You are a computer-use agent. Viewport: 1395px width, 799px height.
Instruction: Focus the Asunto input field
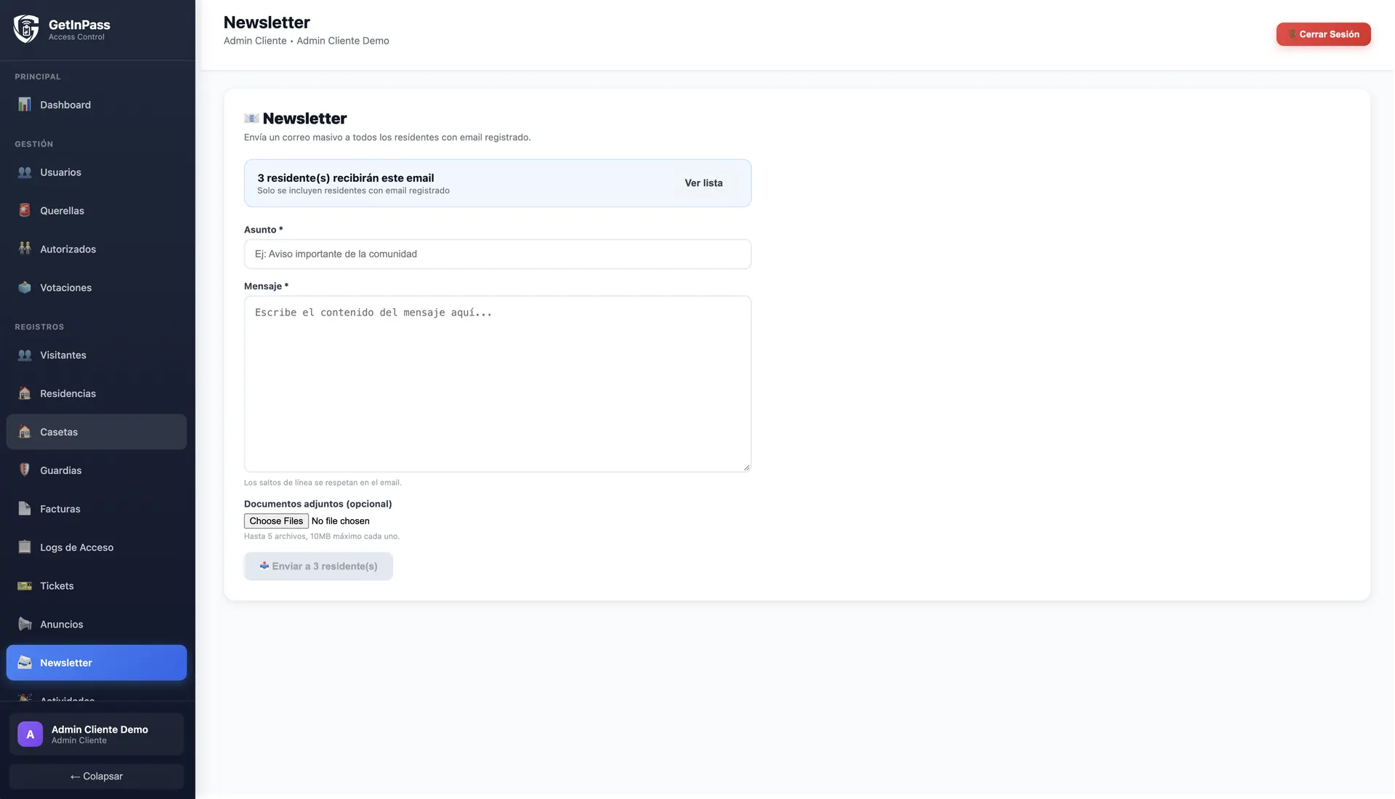[498, 254]
